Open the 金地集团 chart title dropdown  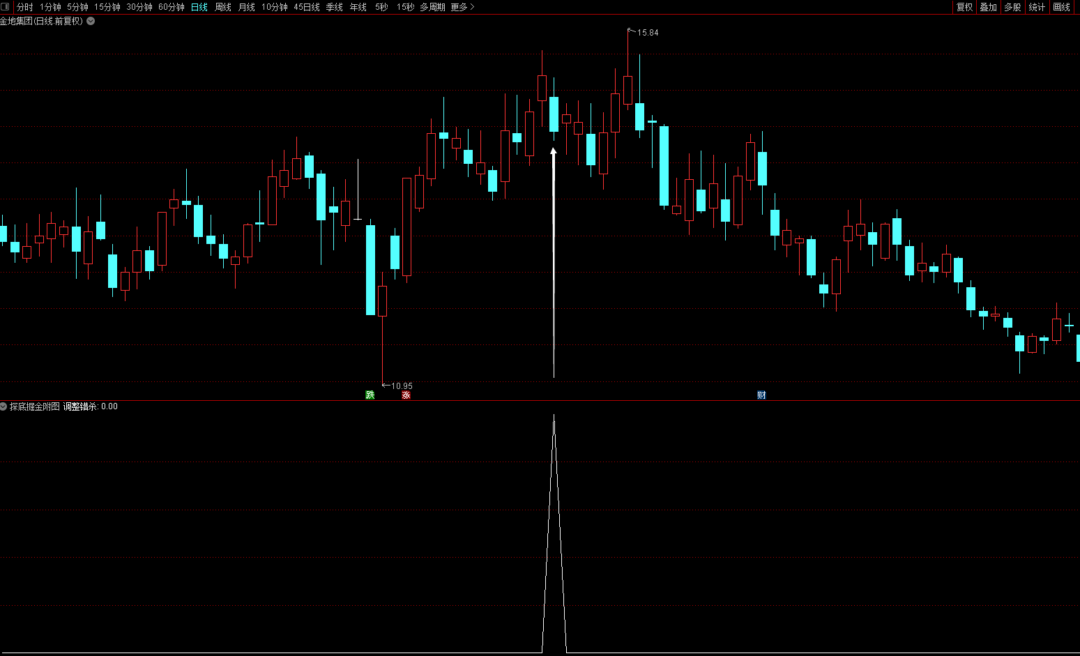click(x=91, y=21)
